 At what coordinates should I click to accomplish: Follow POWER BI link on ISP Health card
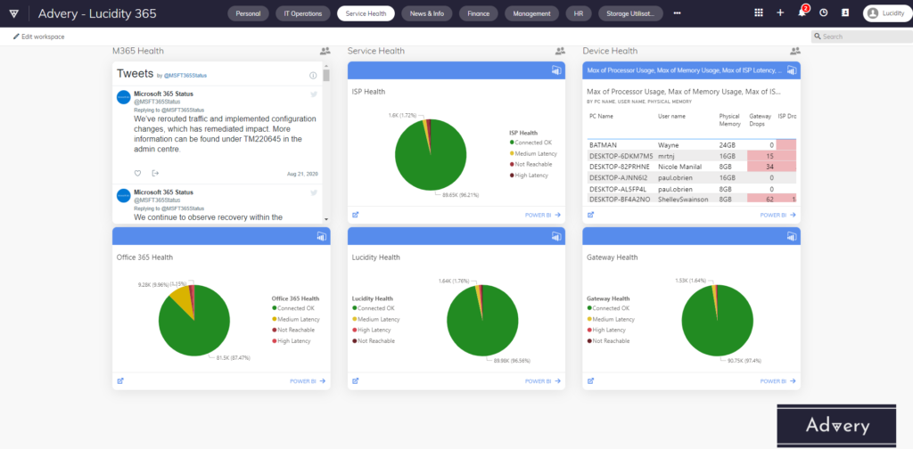click(x=543, y=216)
